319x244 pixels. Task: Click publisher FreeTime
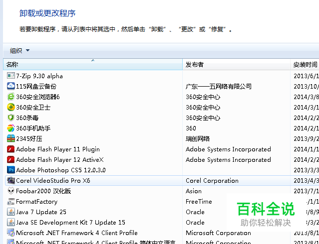199,202
